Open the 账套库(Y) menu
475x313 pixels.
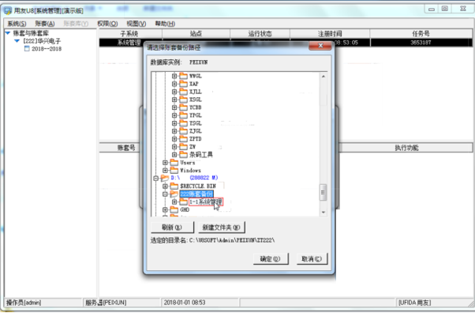click(x=76, y=24)
